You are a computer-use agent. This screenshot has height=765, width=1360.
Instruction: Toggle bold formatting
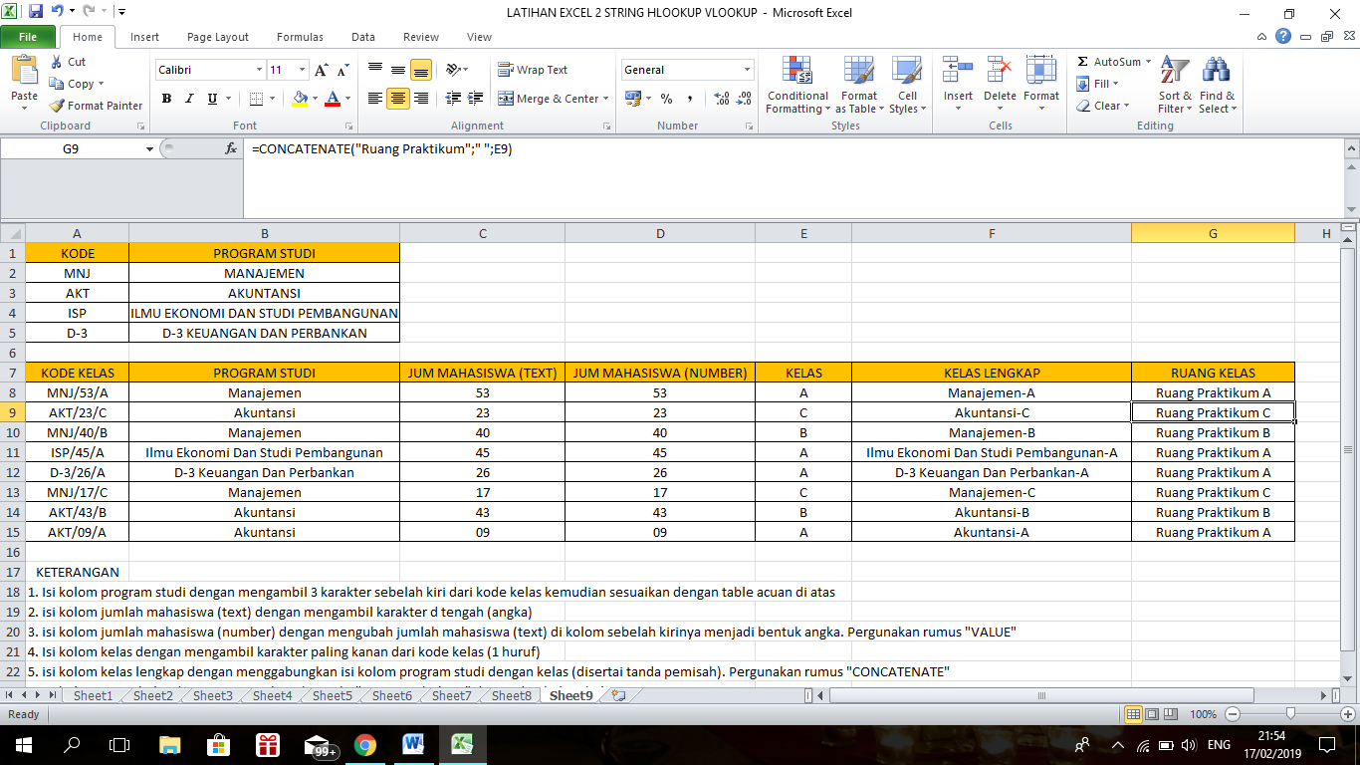[166, 100]
